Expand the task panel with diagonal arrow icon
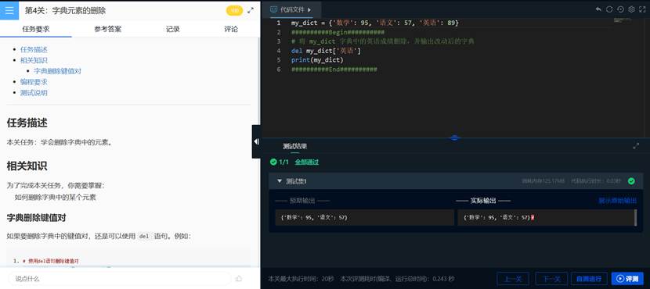The image size is (650, 289). (x=251, y=11)
